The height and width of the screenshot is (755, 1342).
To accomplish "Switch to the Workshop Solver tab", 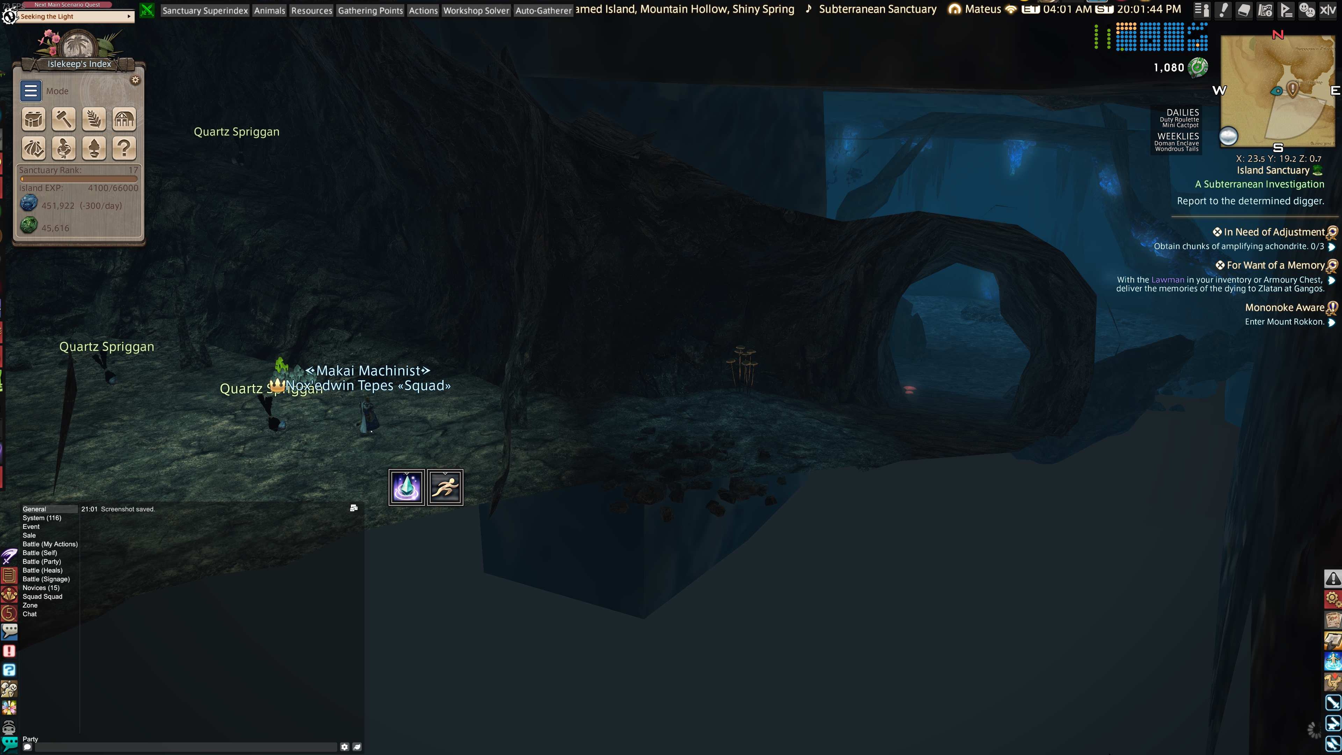I will point(476,10).
